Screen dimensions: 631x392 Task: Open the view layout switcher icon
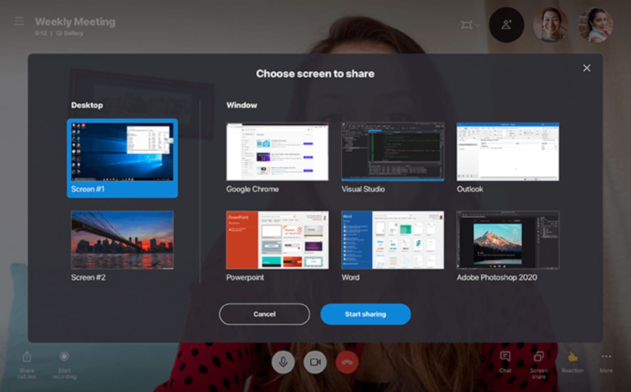coord(466,25)
